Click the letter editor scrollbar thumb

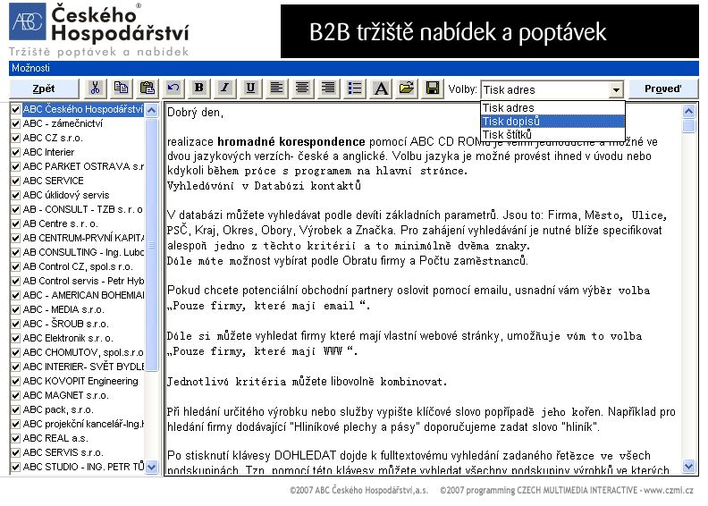click(688, 125)
